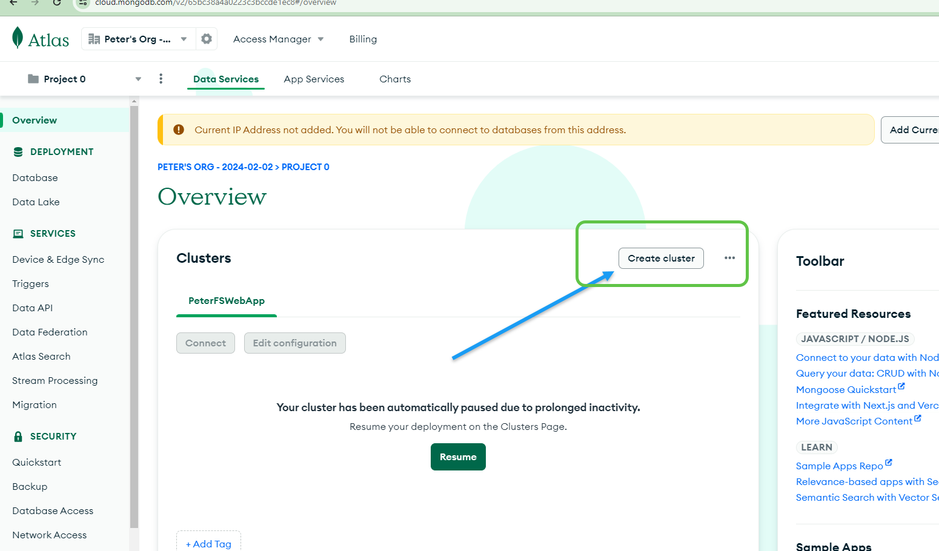Expand the Project 0 selector dropdown

point(138,79)
